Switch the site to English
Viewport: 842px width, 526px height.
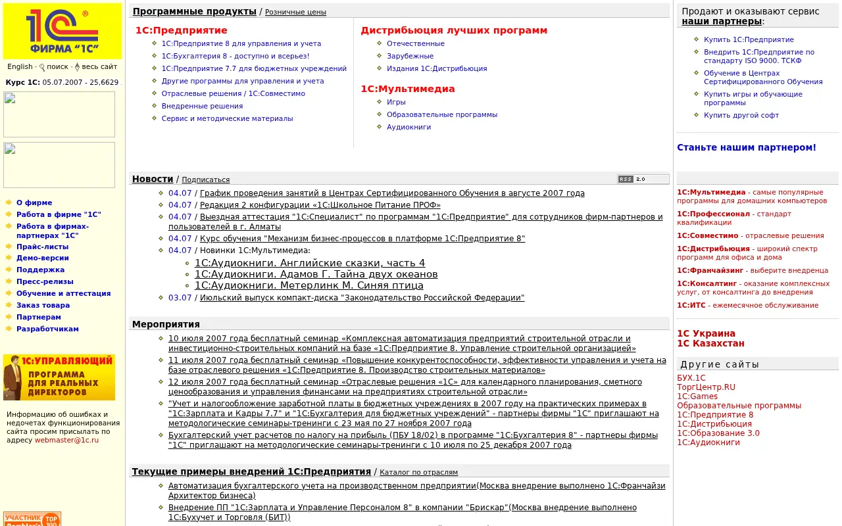pos(20,66)
